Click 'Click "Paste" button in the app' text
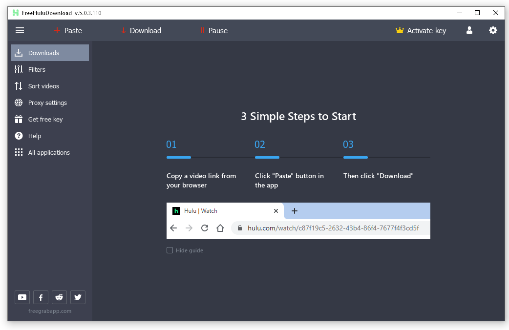The width and height of the screenshot is (509, 330). [x=289, y=181]
